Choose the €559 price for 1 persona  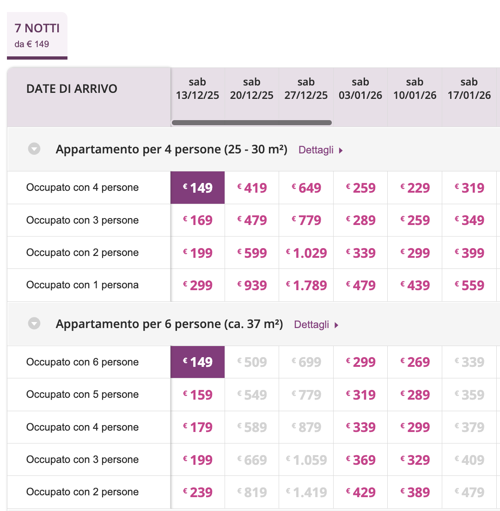469,285
